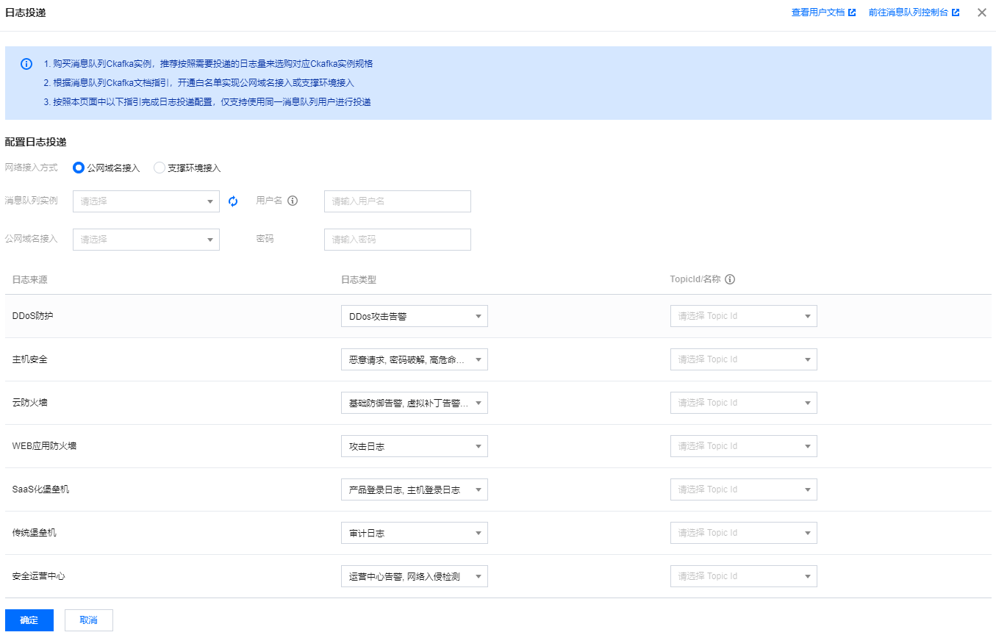Open SaaS化堡垒机 log type dropdown

point(415,489)
